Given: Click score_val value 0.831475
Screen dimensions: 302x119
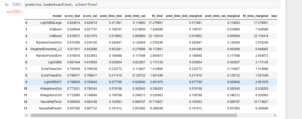Looking at the screenshot, I should point(91,36).
